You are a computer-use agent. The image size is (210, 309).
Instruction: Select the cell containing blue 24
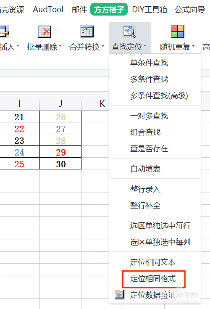click(x=19, y=152)
